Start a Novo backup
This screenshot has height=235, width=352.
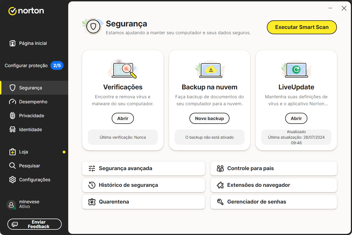click(209, 118)
